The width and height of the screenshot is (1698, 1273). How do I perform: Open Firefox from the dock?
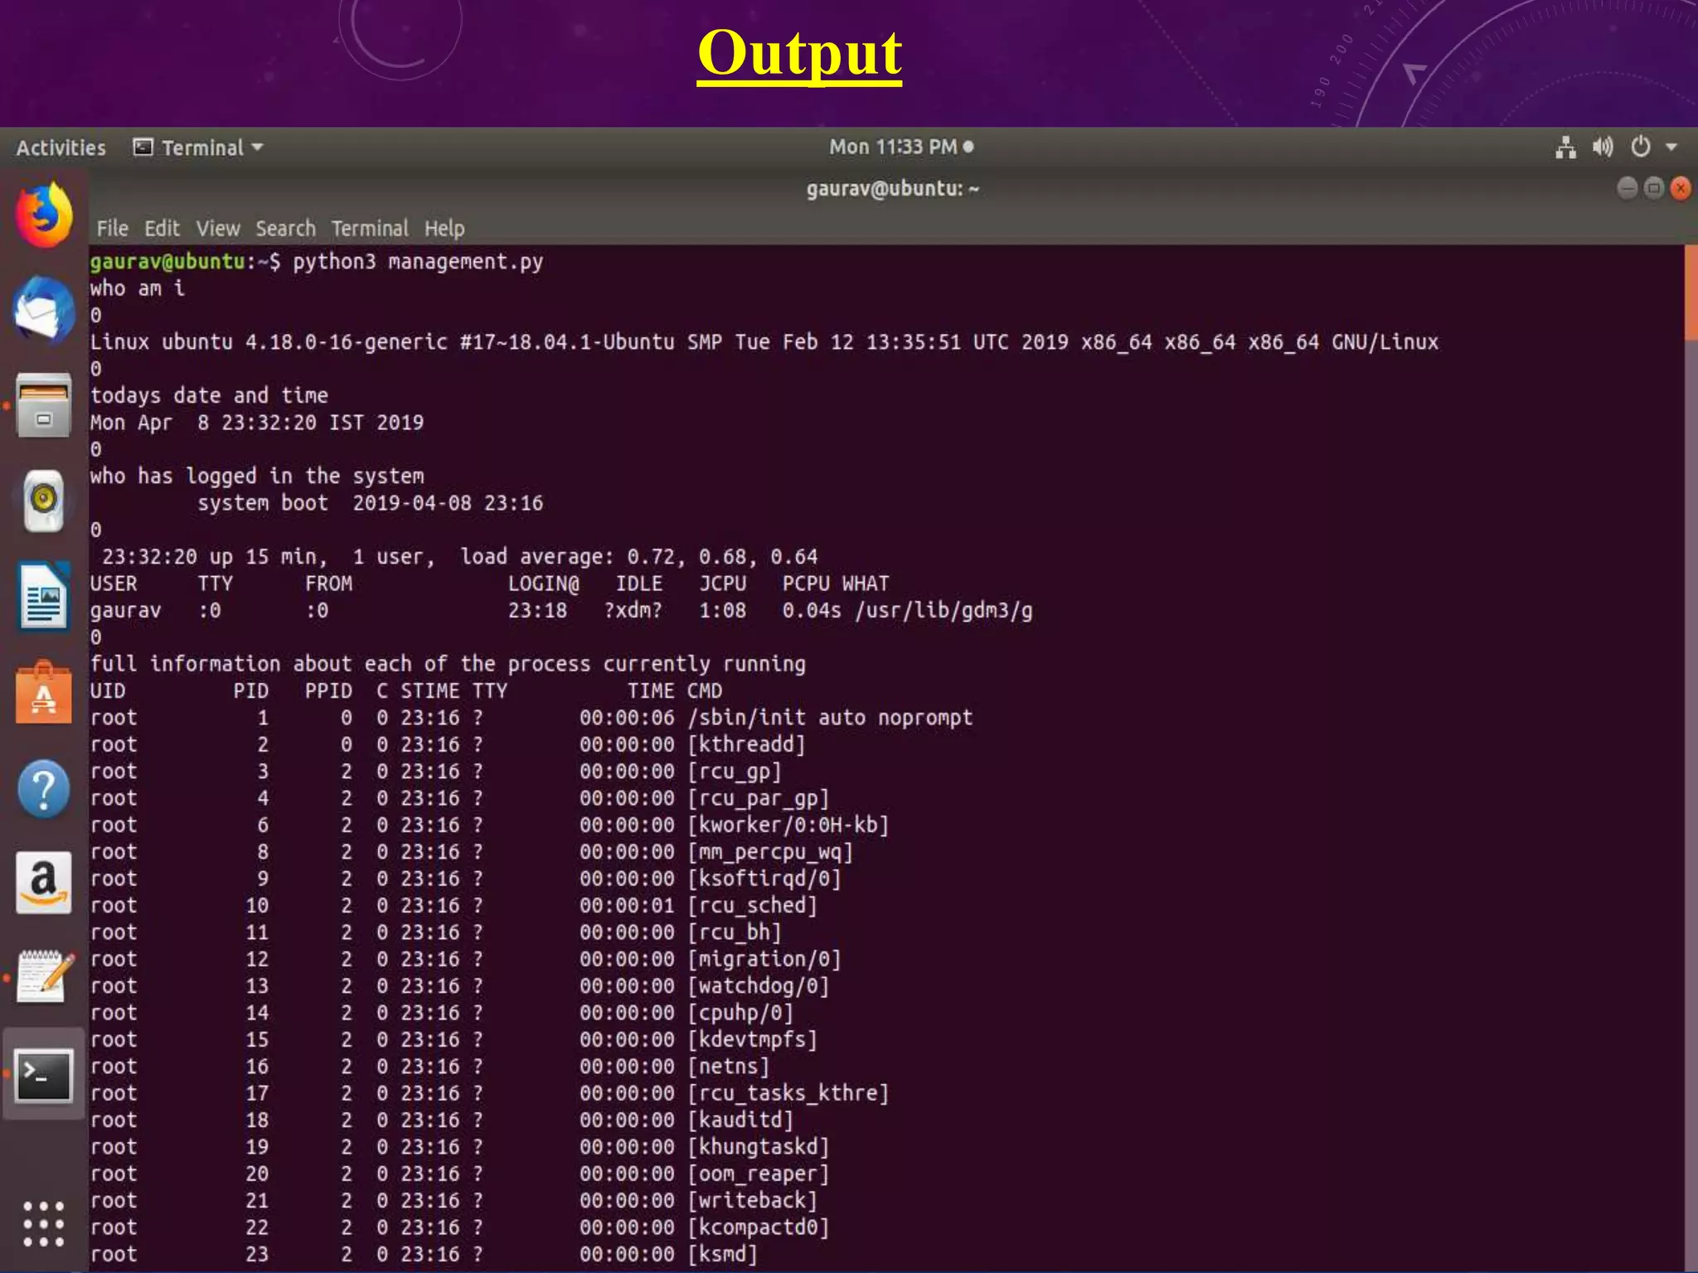coord(44,215)
